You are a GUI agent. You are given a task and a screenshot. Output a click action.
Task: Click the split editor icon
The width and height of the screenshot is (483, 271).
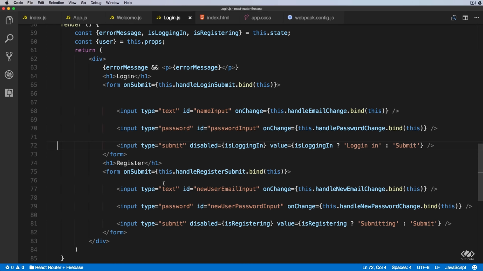[465, 18]
